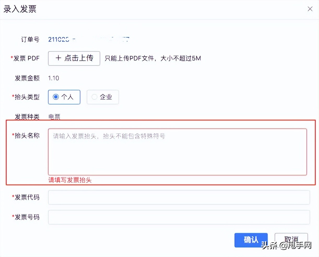Click the red 请填写发票抬头 error message

[70, 180]
